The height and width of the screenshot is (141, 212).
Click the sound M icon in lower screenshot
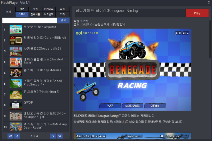point(102,136)
